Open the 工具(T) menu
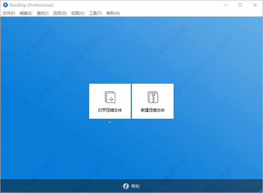Viewport: 263px width, 193px height. pyautogui.click(x=95, y=13)
